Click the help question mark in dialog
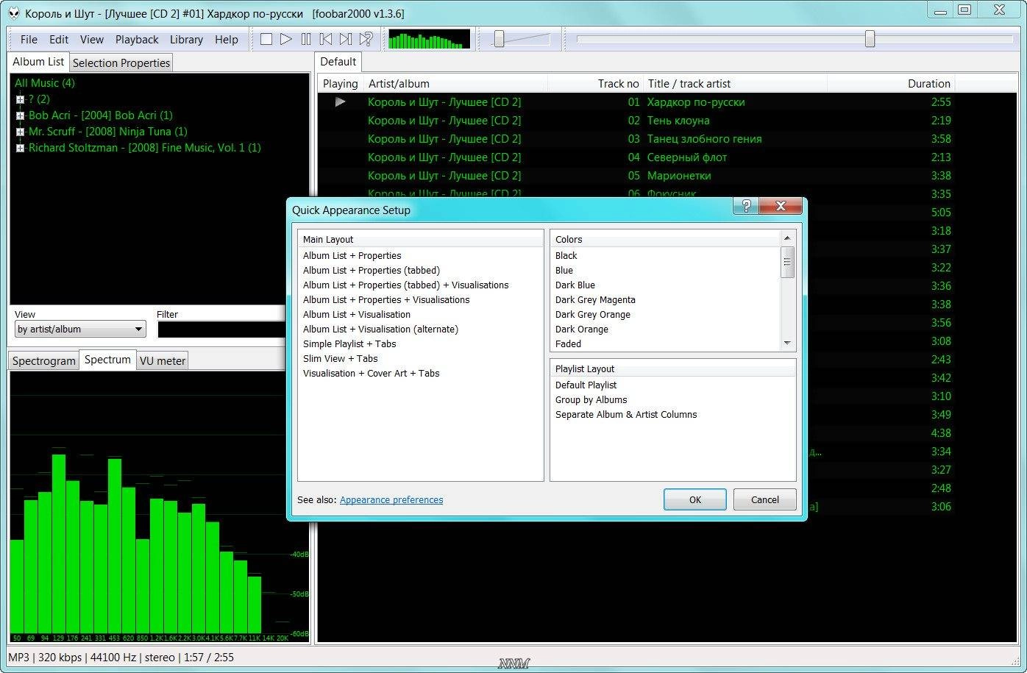Viewport: 1027px width, 673px height. (745, 206)
